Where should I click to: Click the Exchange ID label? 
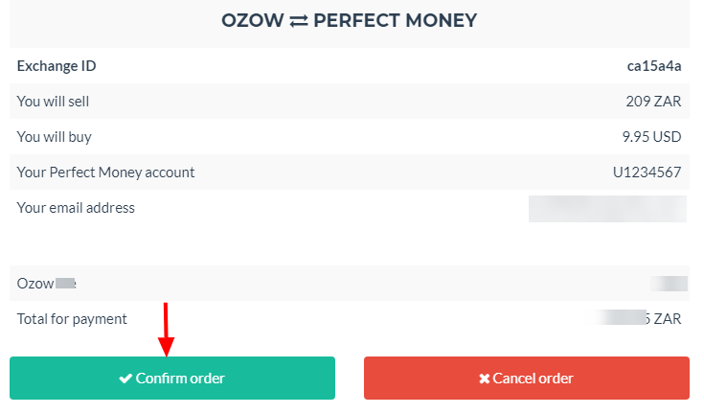(57, 66)
